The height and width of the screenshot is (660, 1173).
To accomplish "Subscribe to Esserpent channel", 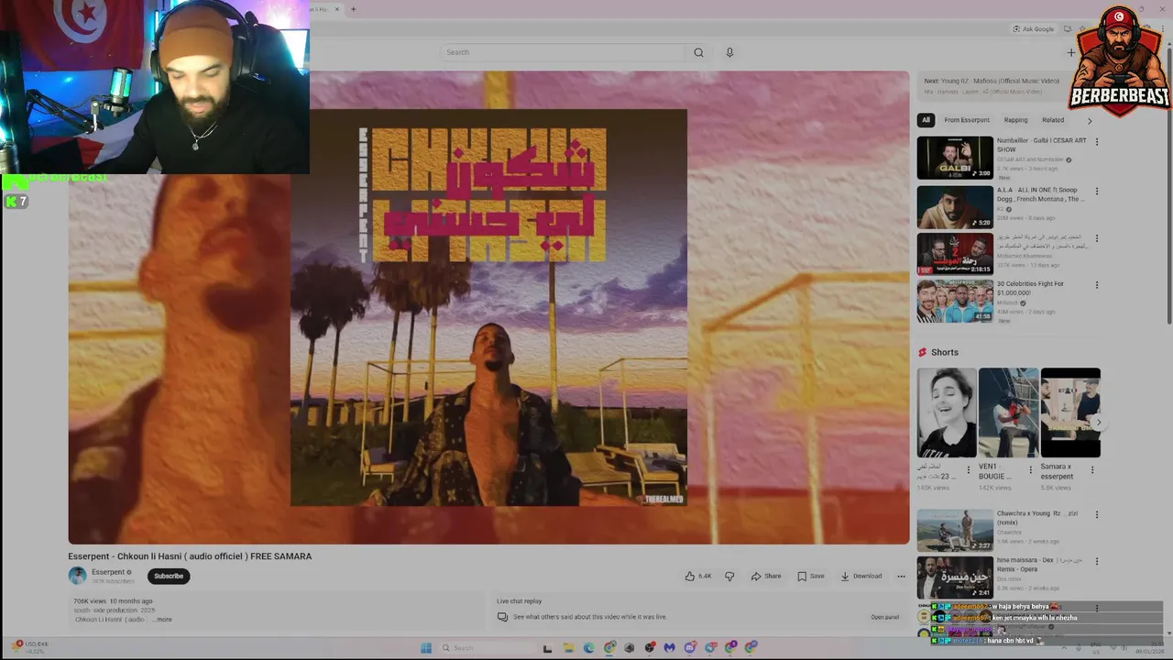I will click(x=169, y=576).
